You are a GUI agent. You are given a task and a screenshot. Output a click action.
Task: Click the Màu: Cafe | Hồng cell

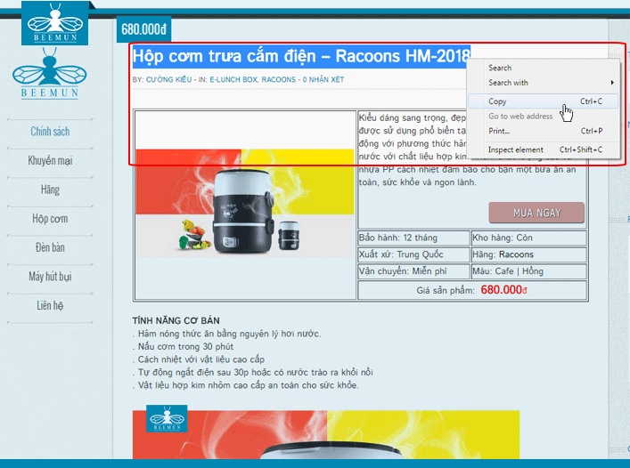point(528,271)
